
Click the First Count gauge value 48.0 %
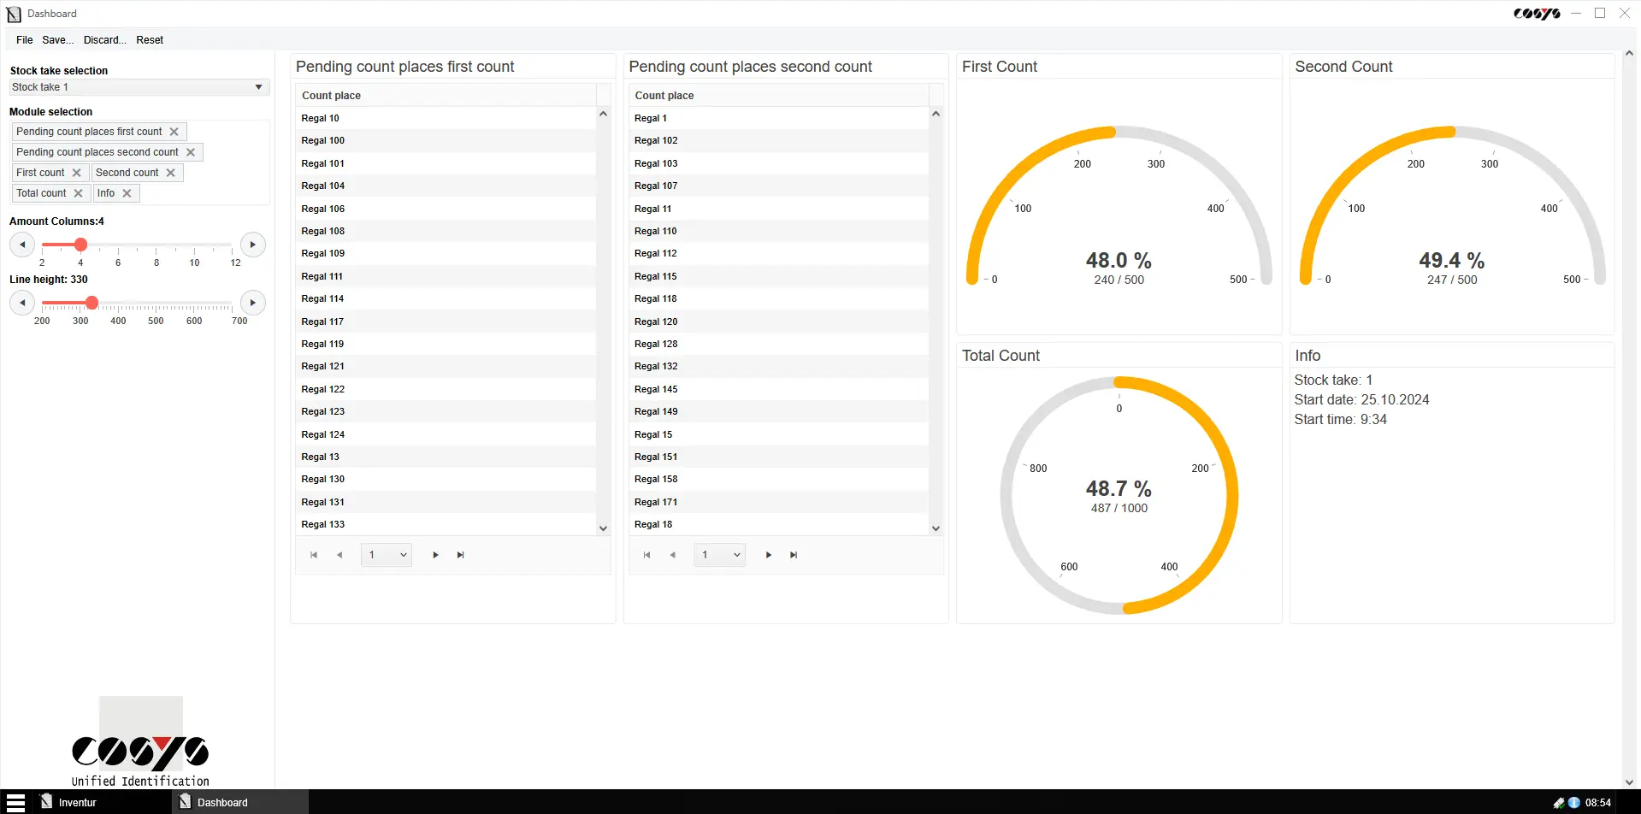coord(1119,260)
